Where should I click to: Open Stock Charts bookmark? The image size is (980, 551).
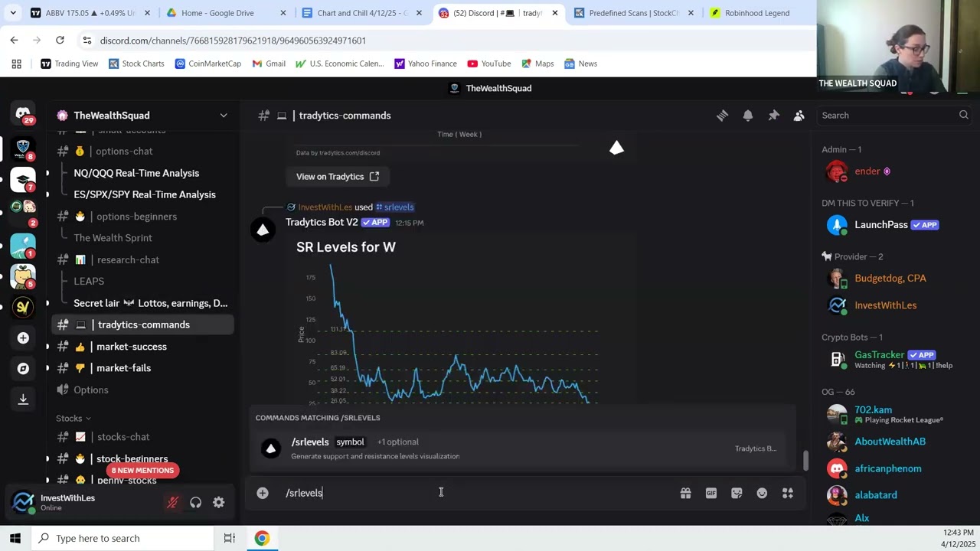tap(136, 64)
